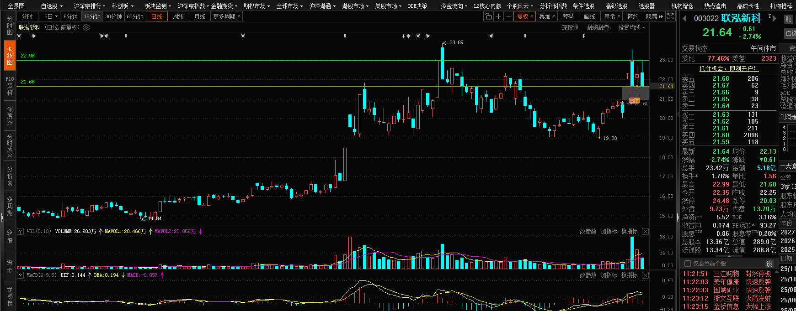Zoom out chart with the minus icon

(508, 16)
